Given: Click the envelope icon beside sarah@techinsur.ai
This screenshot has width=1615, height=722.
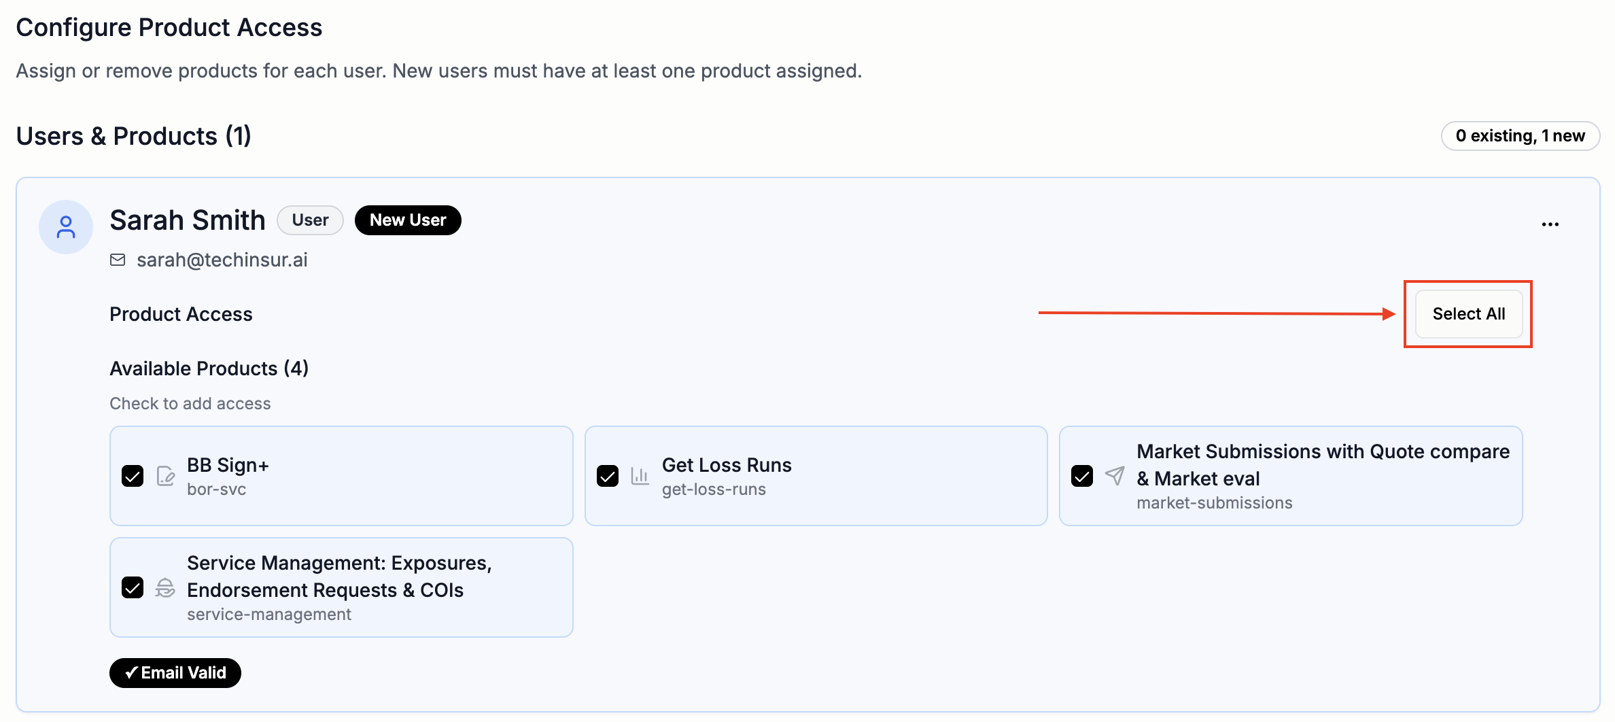Looking at the screenshot, I should coord(118,260).
